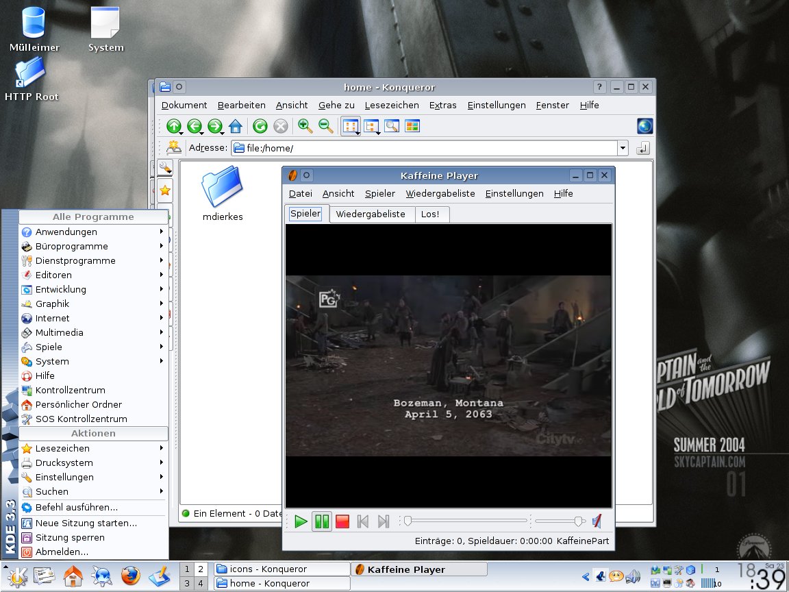This screenshot has width=789, height=592.
Task: Zoom out with the magnifier minus icon
Action: tap(325, 126)
